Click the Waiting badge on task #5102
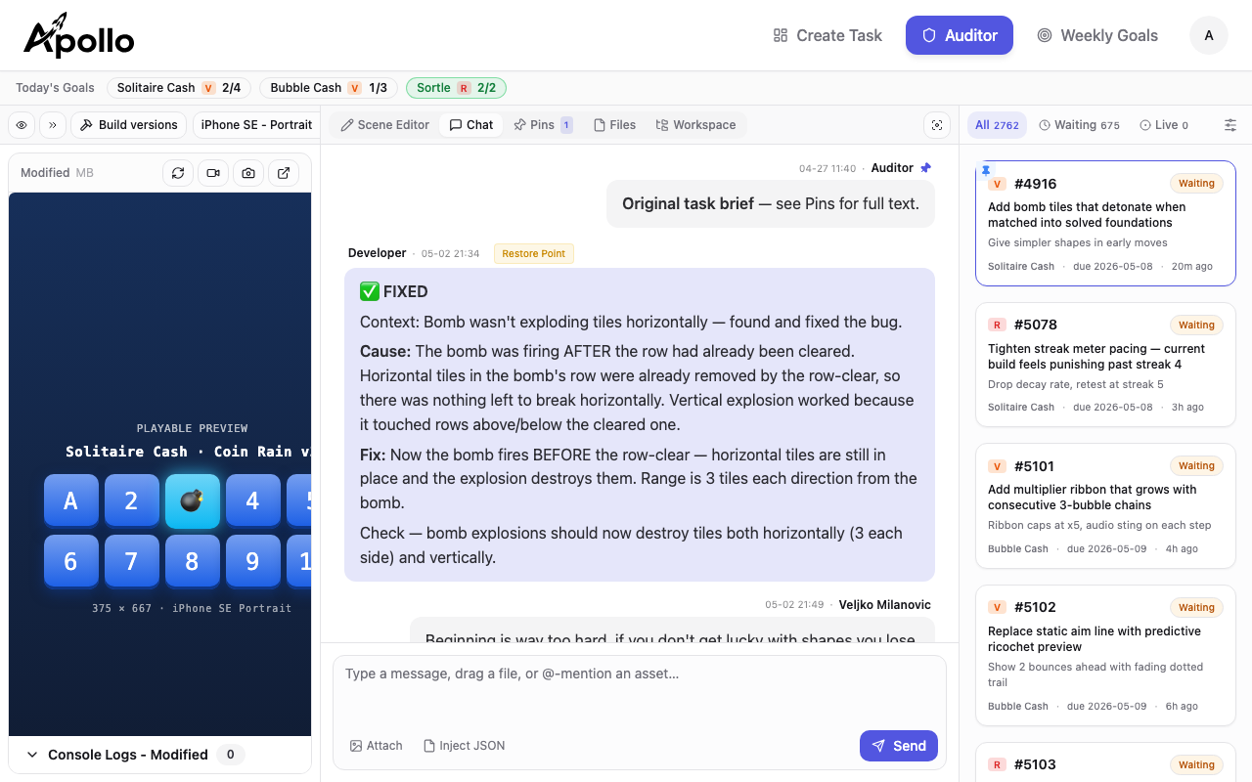Screen dimensions: 1252x782 (x=1196, y=607)
